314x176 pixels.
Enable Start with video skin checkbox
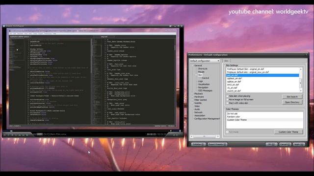tap(227, 103)
